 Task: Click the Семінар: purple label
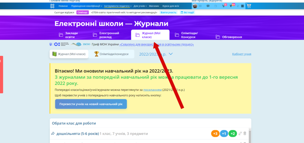click(82, 12)
